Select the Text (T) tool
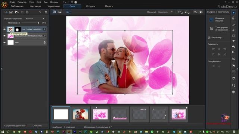This screenshot has height=134, width=239. [x=233, y=41]
